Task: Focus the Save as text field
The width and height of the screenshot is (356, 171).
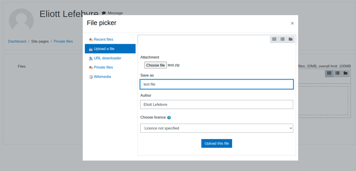Action: click(217, 84)
